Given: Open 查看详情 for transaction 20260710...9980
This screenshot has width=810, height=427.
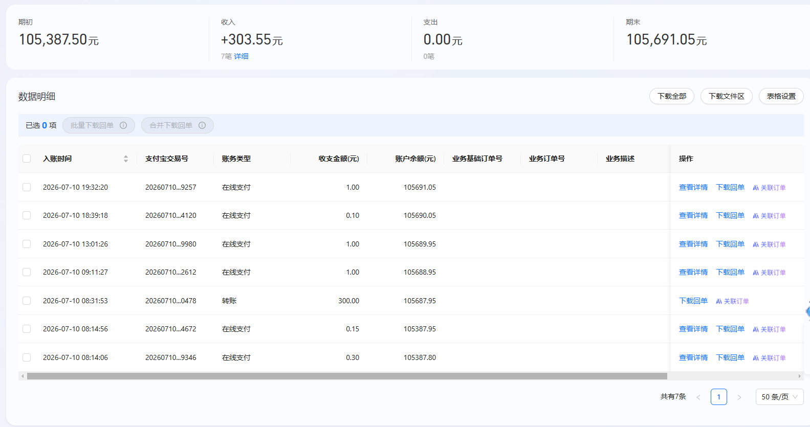Looking at the screenshot, I should (x=693, y=244).
